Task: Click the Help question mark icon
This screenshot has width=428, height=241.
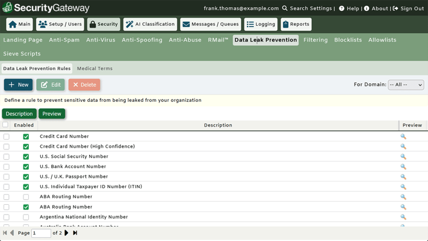Action: click(x=341, y=8)
